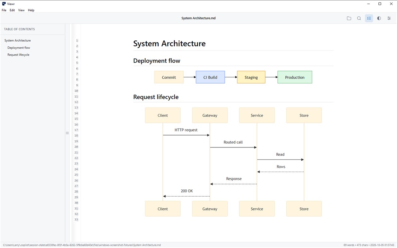Click the Read message label

tap(280, 154)
